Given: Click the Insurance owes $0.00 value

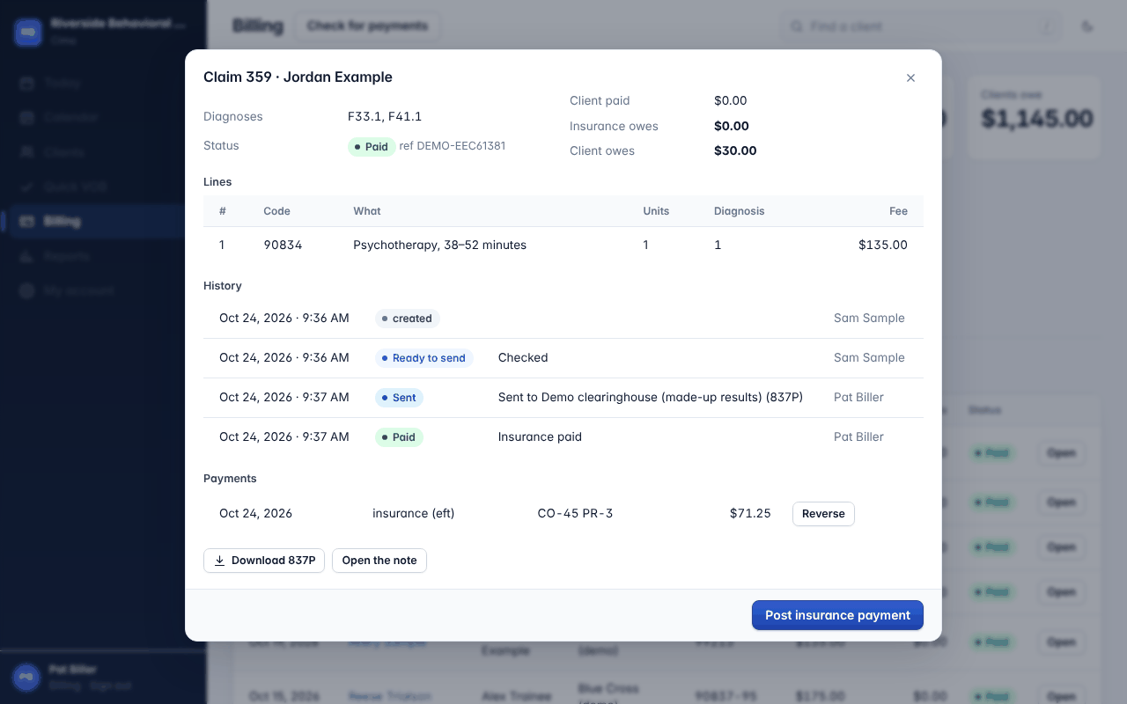Looking at the screenshot, I should coord(732,126).
